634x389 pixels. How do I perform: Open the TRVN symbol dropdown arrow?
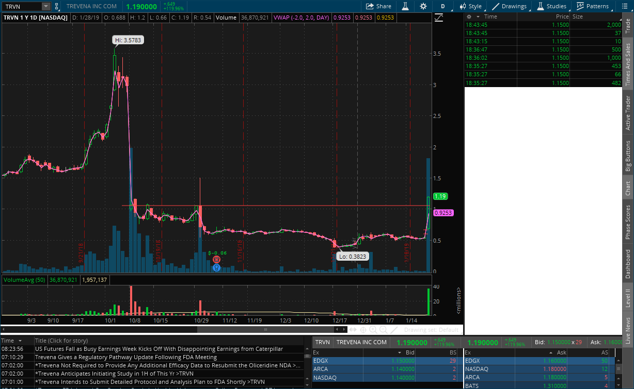(x=45, y=6)
